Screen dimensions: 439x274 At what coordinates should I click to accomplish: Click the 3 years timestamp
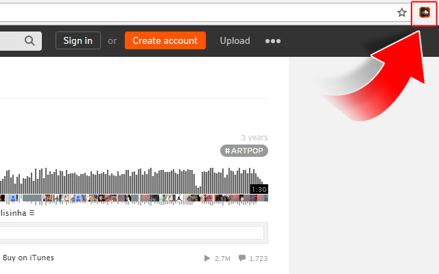point(254,138)
